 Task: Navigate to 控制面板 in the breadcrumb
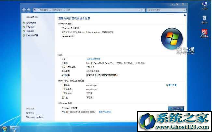tap(44, 10)
